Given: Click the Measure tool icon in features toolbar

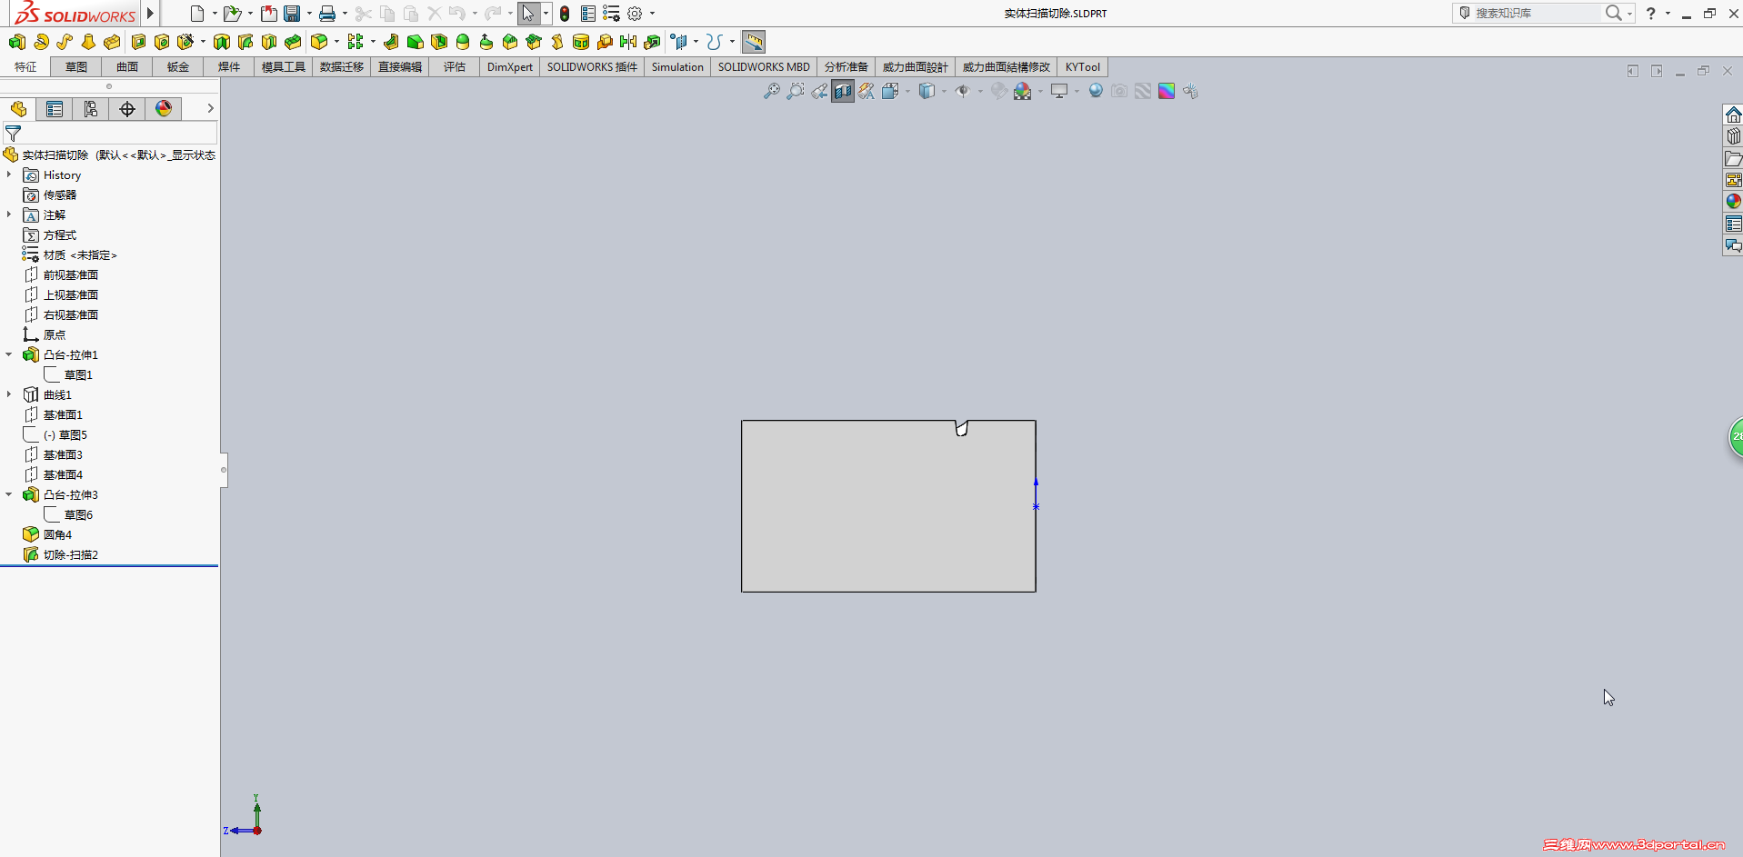Looking at the screenshot, I should click(x=754, y=42).
